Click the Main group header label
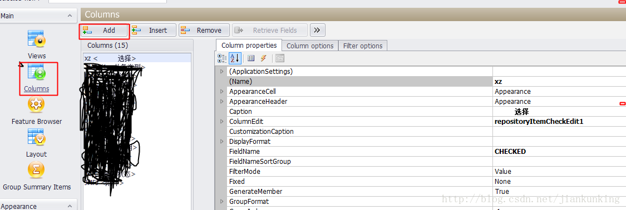Screen dimensions: 626x210 7,16
